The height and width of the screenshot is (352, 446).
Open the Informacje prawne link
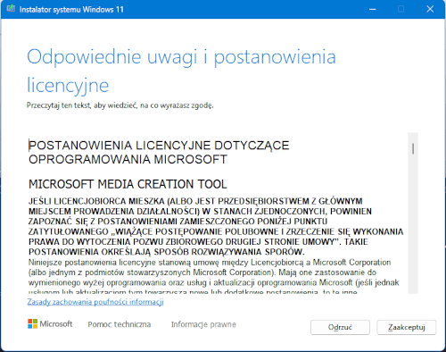click(203, 324)
